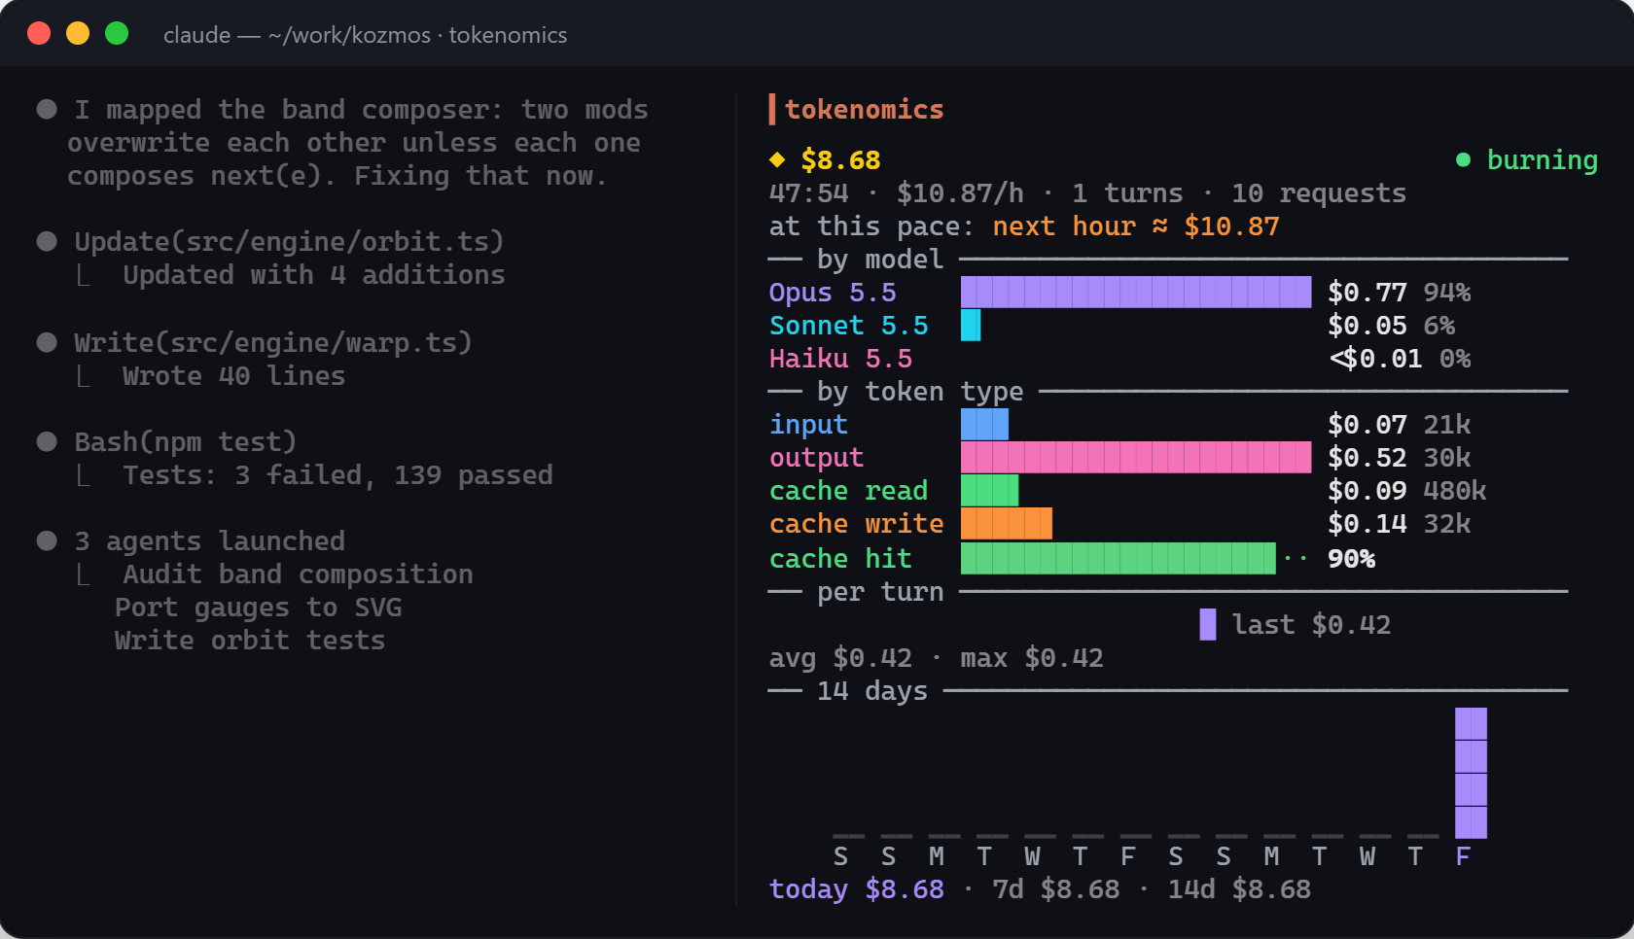Viewport: 1634px width, 939px height.
Task: Click the '$10.87/h' burn rate
Action: tap(960, 192)
